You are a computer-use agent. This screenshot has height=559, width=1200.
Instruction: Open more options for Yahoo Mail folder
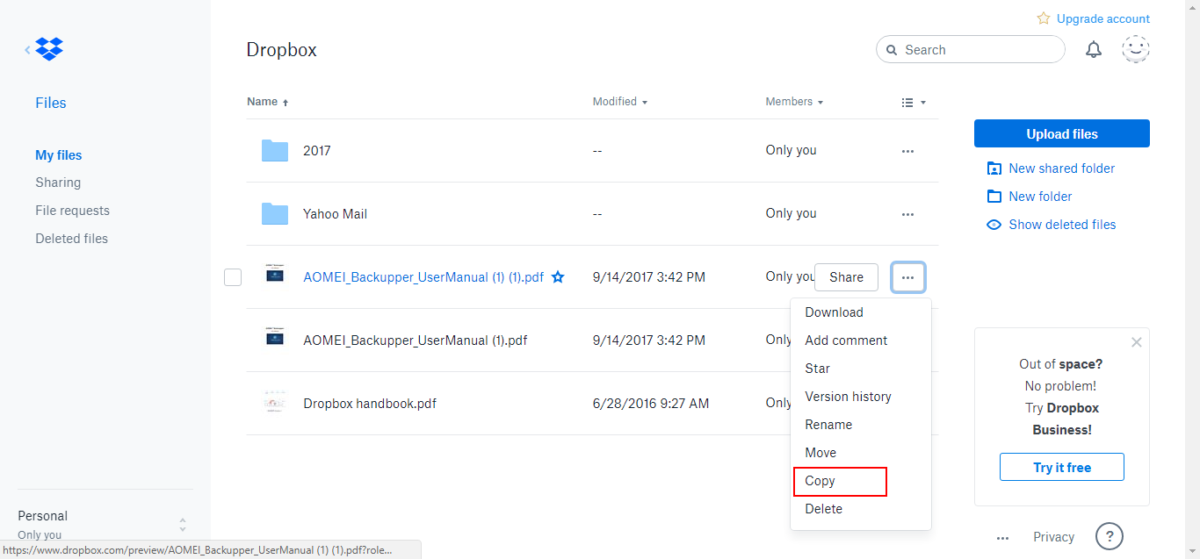(x=907, y=214)
